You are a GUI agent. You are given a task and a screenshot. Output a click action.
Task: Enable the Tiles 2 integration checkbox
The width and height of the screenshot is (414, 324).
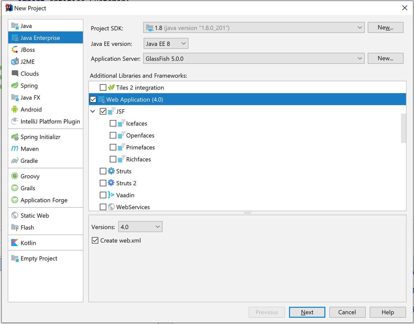point(103,88)
